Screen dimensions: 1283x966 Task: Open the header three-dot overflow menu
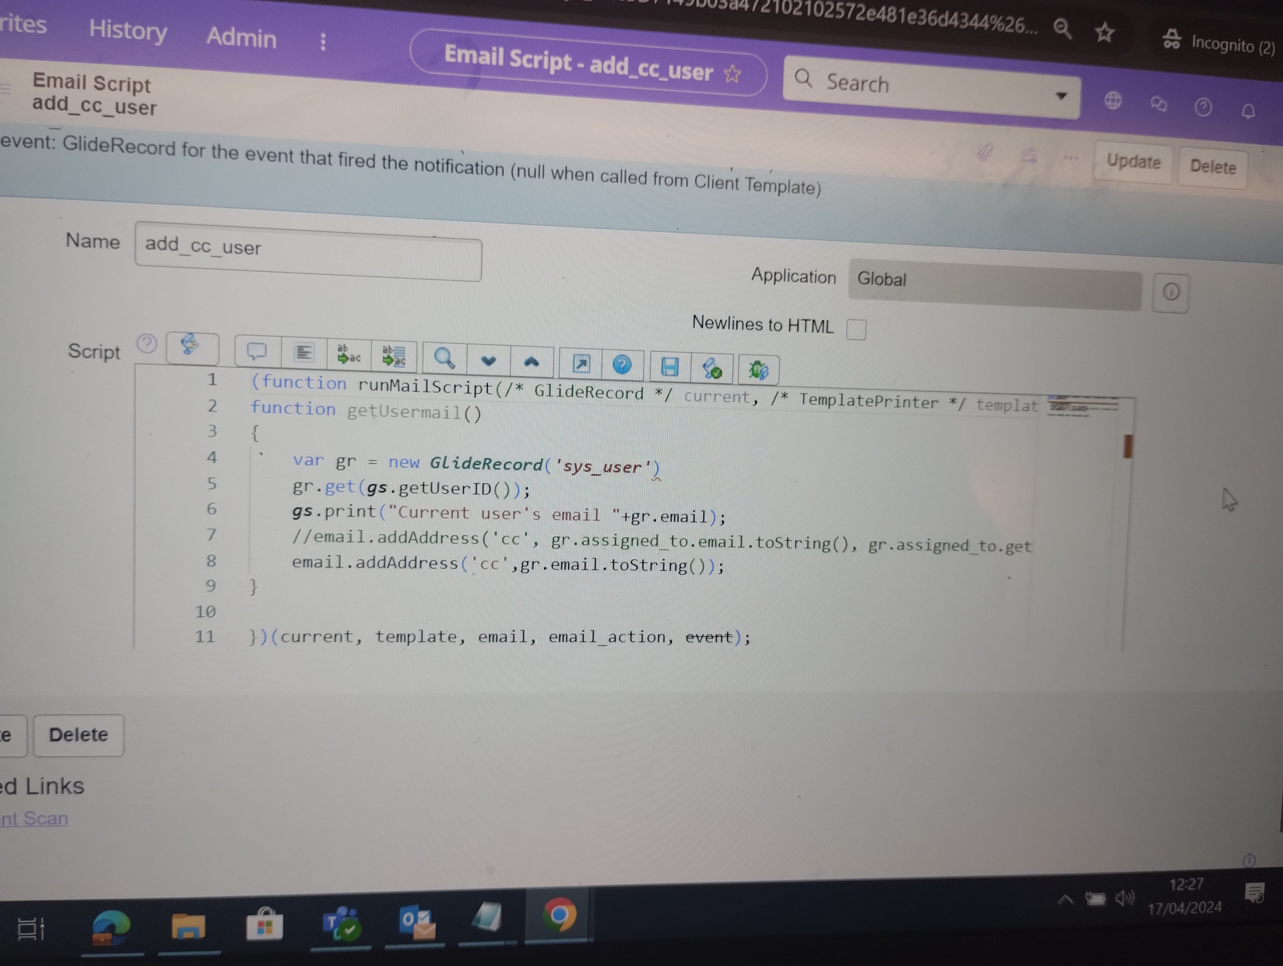click(323, 41)
